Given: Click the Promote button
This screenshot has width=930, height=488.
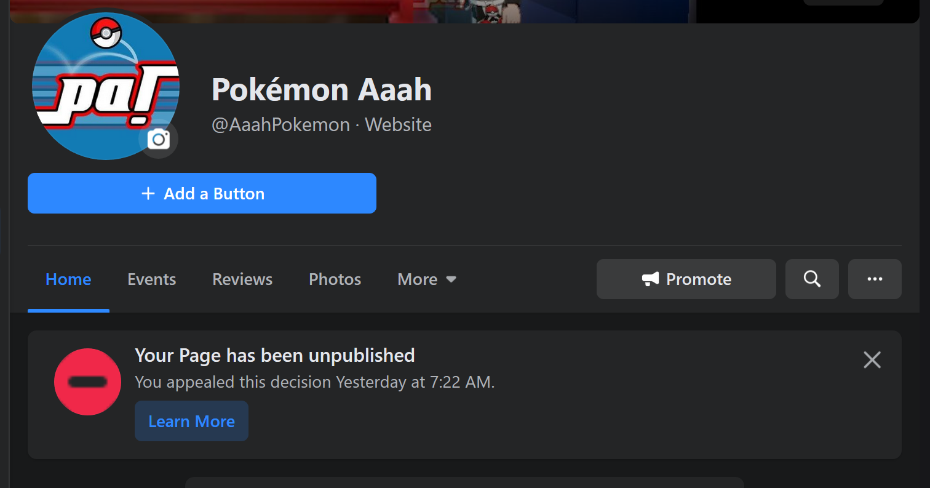Looking at the screenshot, I should [686, 279].
